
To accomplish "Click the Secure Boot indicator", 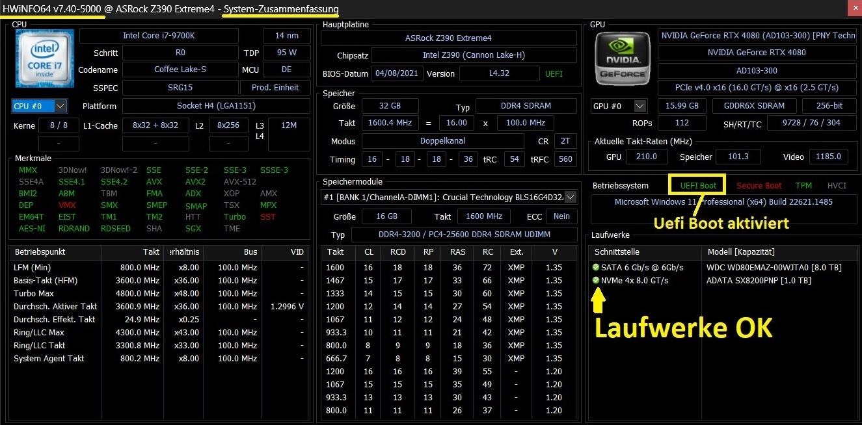I will 759,186.
